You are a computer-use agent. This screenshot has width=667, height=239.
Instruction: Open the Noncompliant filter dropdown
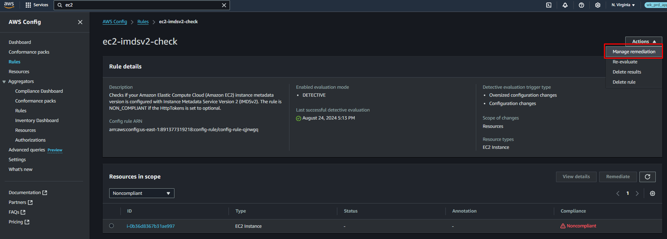point(141,193)
